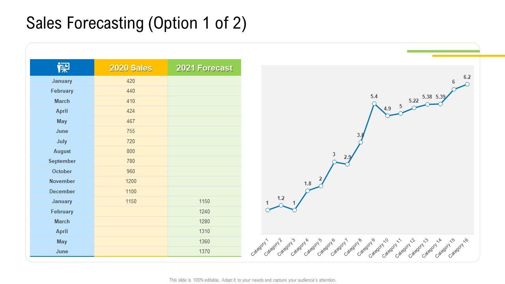Screen dimensions: 505x284
Task: Click the Category 3 data point marker
Action: point(294,210)
